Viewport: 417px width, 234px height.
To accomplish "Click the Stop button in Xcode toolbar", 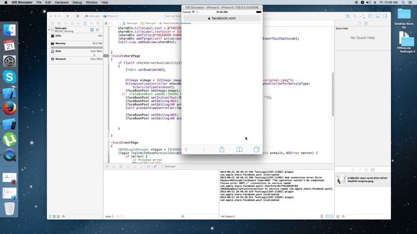I will (x=78, y=16).
